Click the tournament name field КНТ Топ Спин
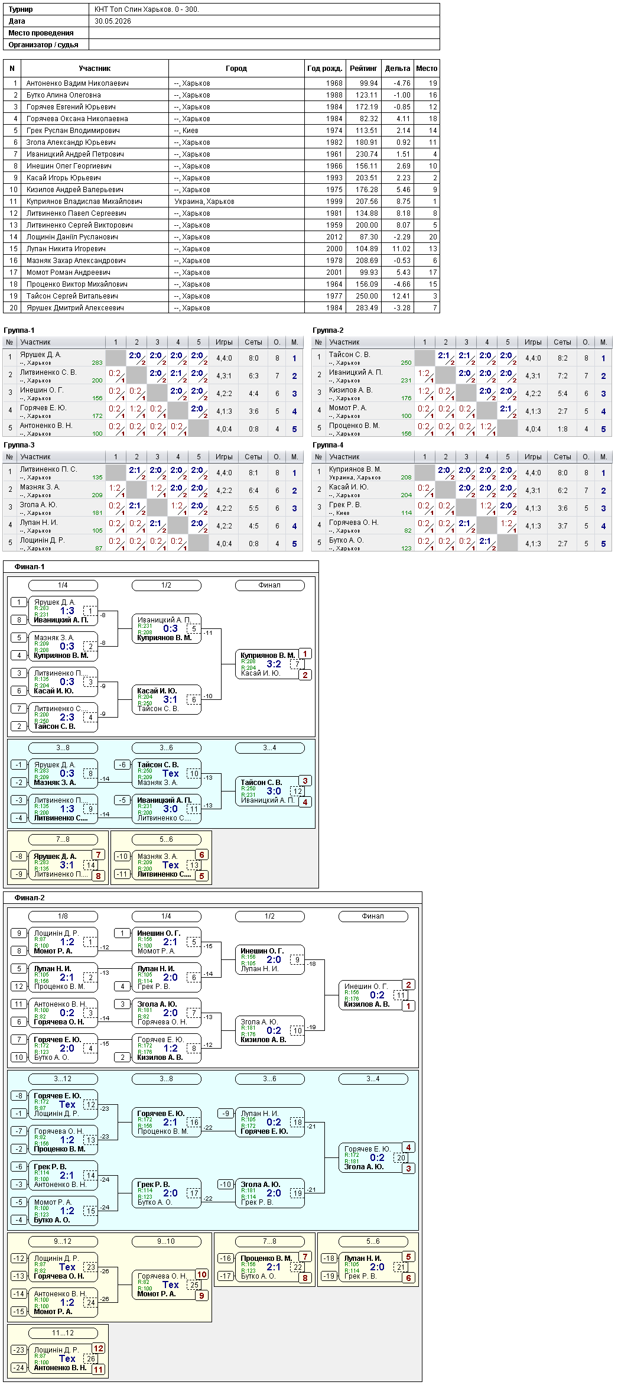618x1385 pixels. coord(264,9)
